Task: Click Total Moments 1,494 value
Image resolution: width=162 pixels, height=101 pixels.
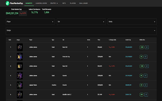Action: (x=47, y=12)
